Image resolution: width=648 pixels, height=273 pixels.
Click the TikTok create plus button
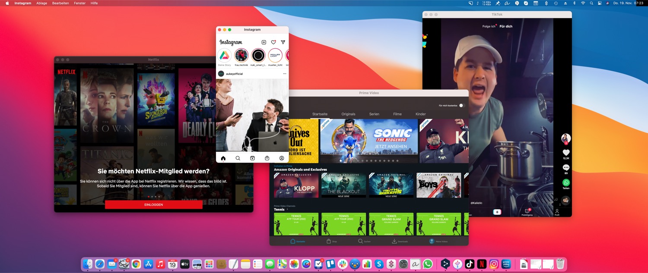point(497,212)
